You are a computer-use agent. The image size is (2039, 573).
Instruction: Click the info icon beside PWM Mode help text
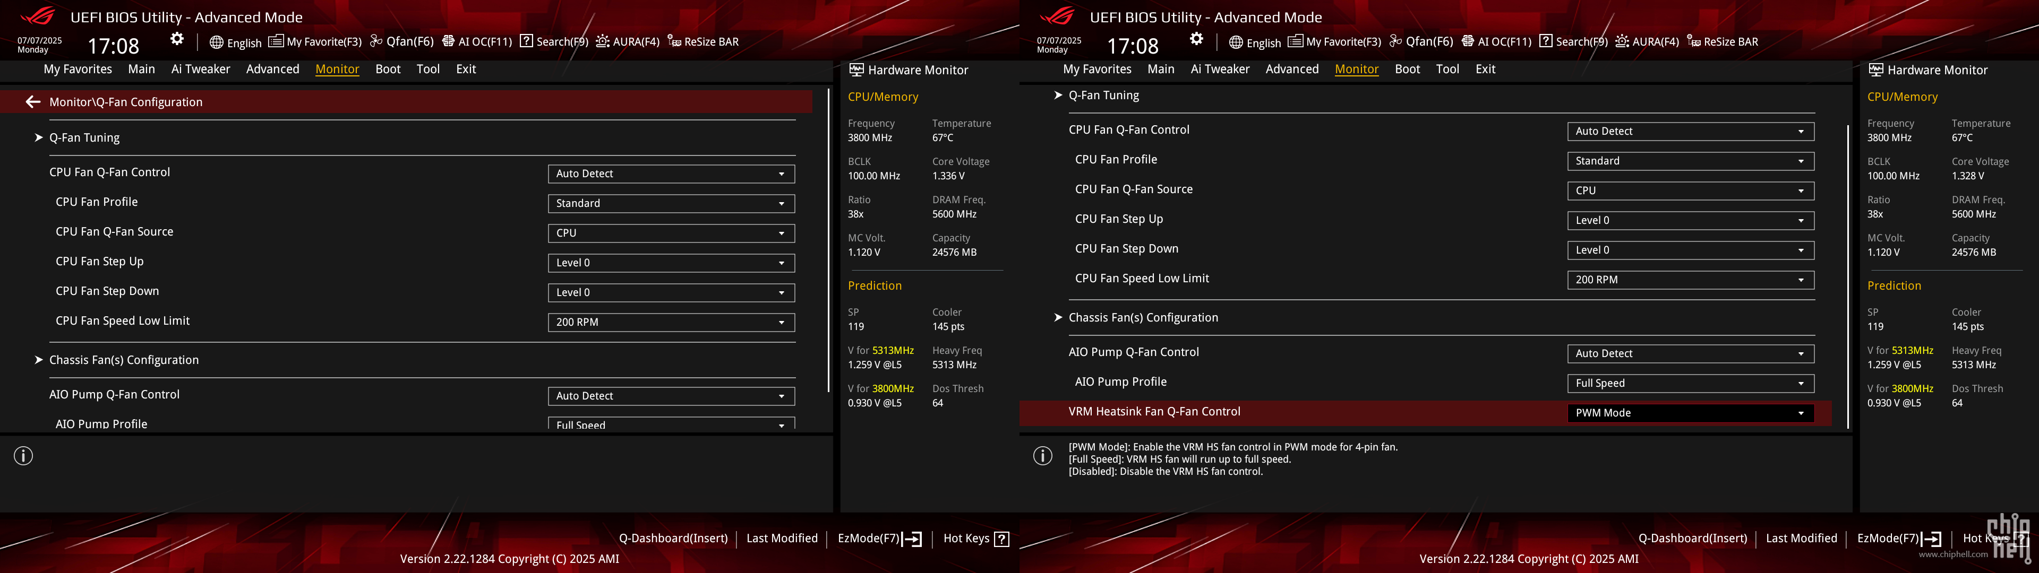(x=1043, y=456)
